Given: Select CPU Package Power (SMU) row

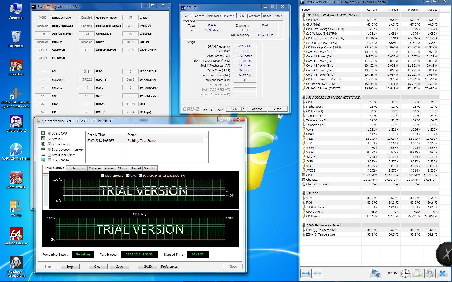Looking at the screenshot, I should point(370,47).
